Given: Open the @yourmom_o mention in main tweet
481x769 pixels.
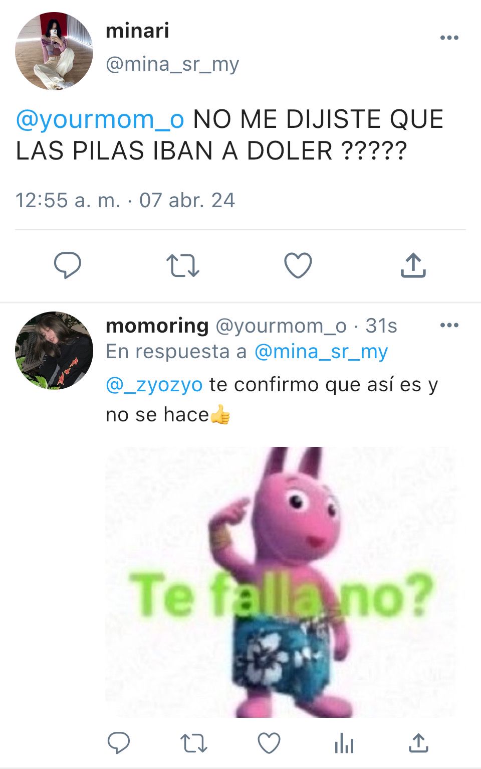Looking at the screenshot, I should [x=100, y=119].
